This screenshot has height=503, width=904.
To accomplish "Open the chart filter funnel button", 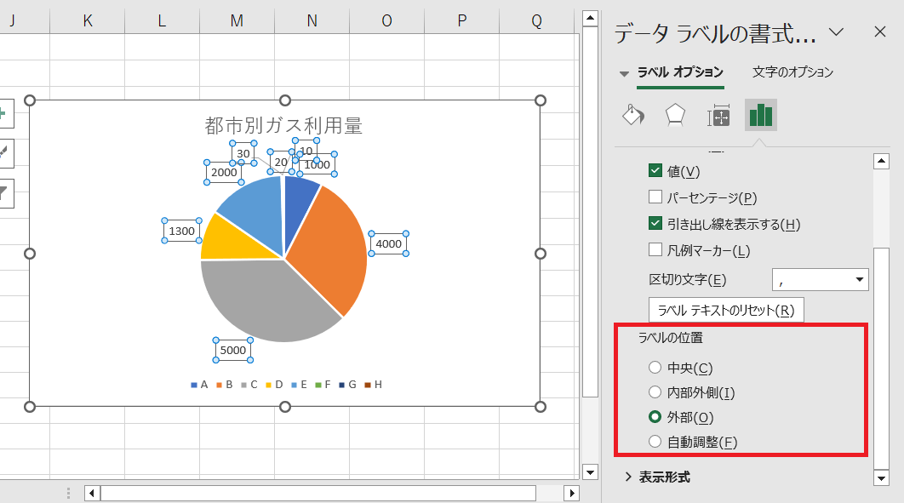I will click(3, 193).
